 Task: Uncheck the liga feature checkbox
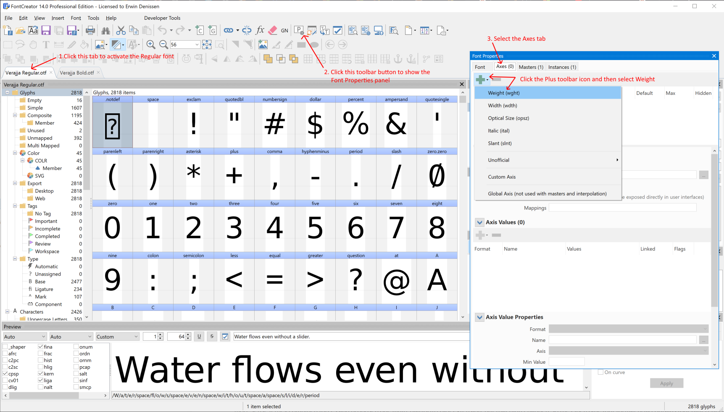(41, 381)
